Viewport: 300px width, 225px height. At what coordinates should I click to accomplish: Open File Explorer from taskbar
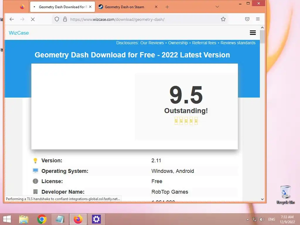pyautogui.click(x=24, y=219)
